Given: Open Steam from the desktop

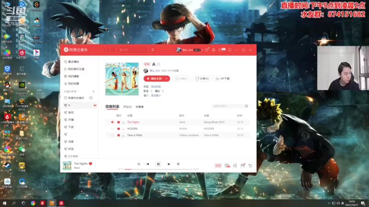Looking at the screenshot, I should tap(7, 167).
